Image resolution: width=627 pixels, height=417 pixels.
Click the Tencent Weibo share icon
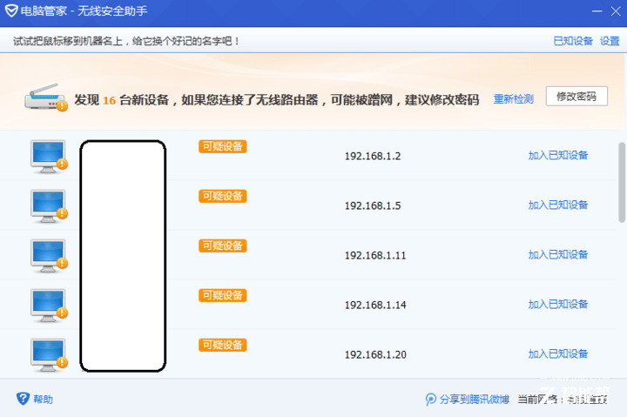click(x=430, y=400)
